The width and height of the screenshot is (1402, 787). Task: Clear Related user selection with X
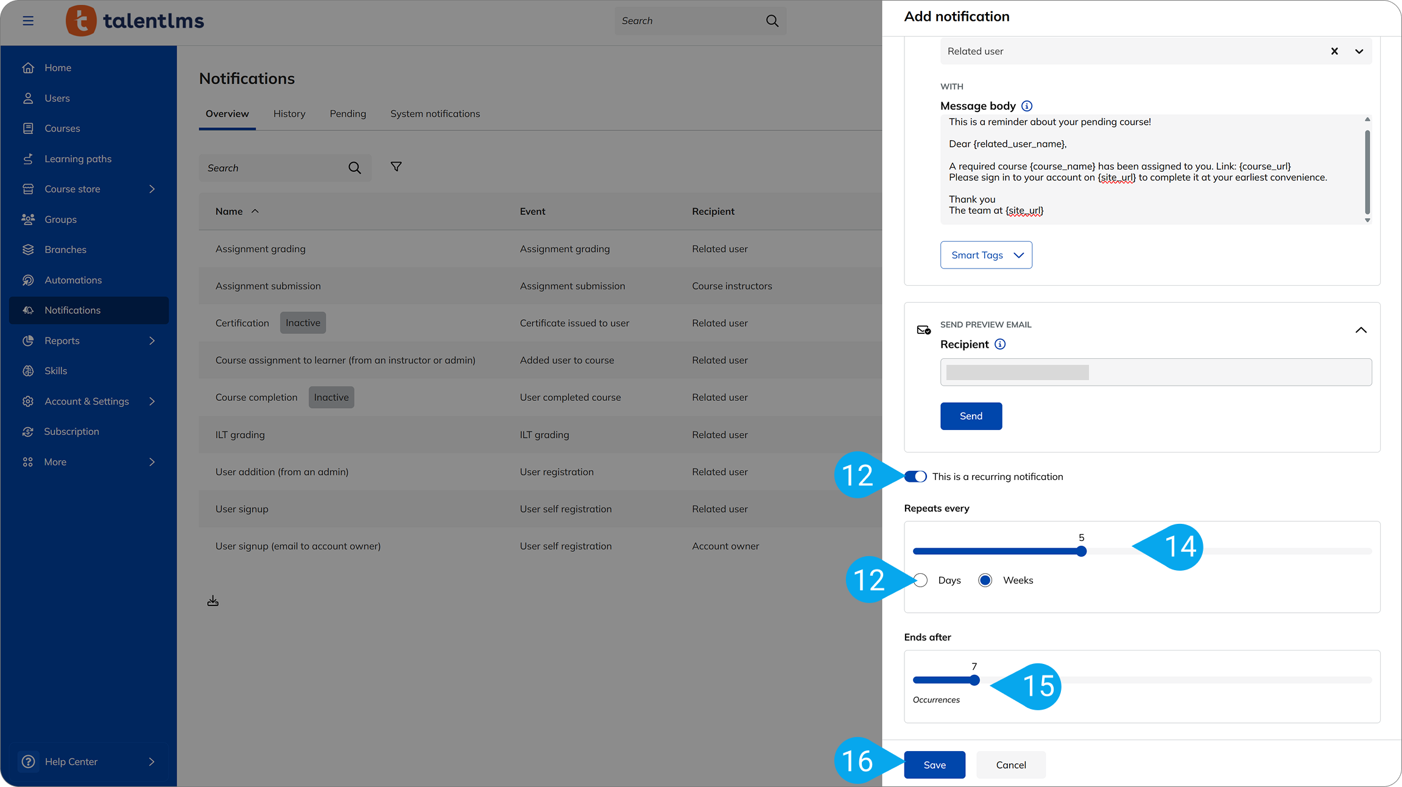[1334, 51]
